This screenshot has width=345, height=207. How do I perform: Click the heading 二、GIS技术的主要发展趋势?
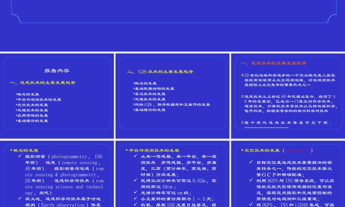pos(160,72)
